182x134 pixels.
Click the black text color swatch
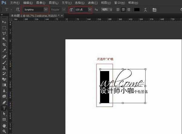coord(137,10)
